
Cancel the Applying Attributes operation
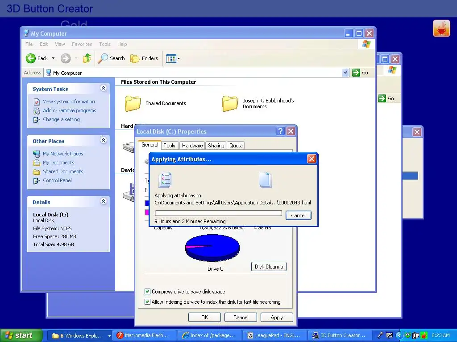coord(298,215)
